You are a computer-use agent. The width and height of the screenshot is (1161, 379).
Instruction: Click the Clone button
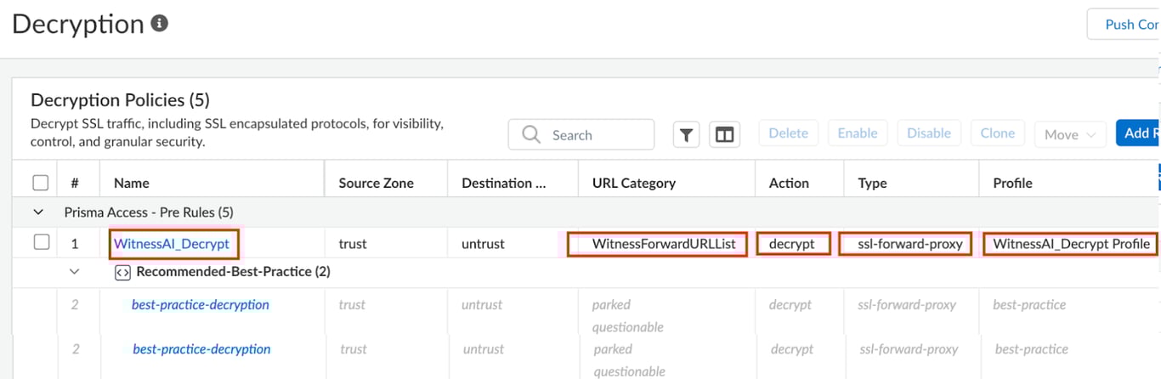[997, 133]
